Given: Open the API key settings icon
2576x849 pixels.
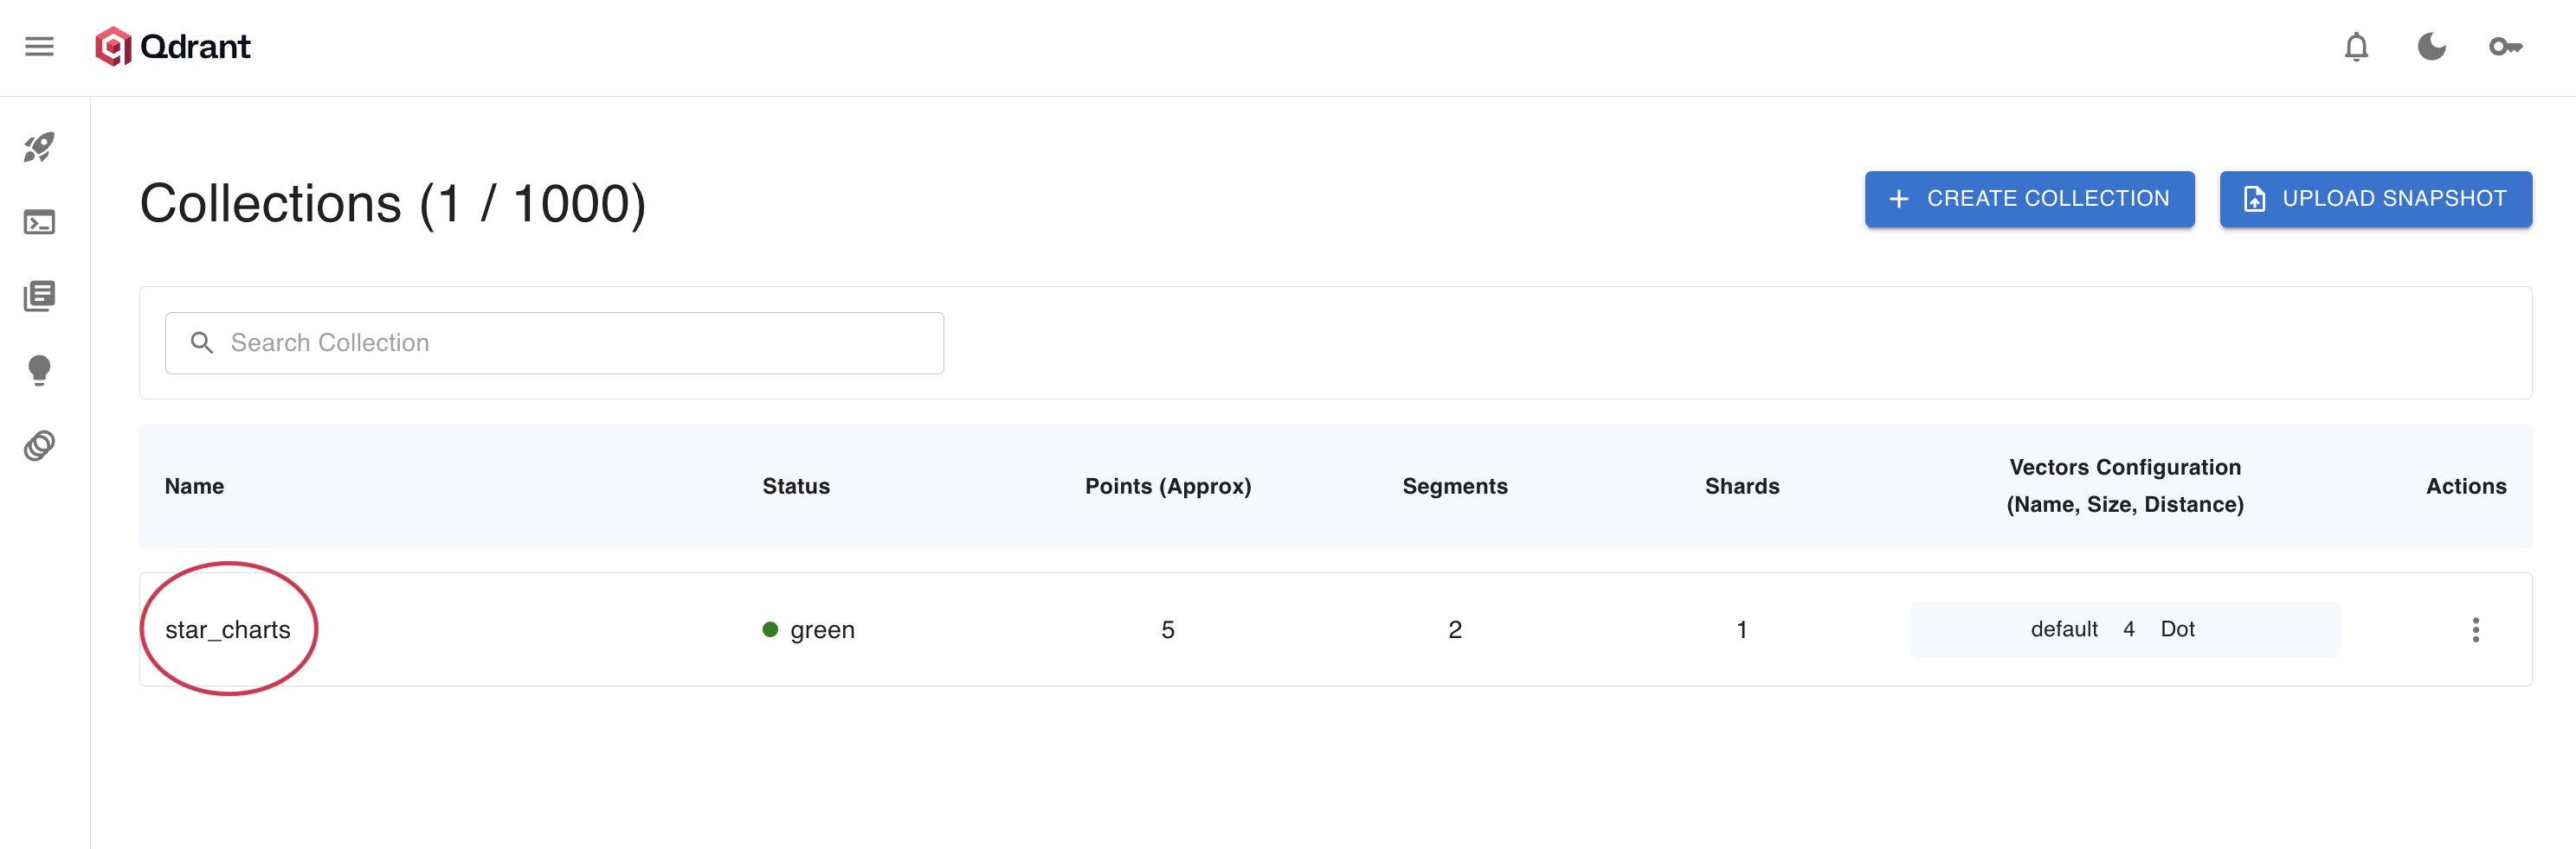Looking at the screenshot, I should (2505, 47).
